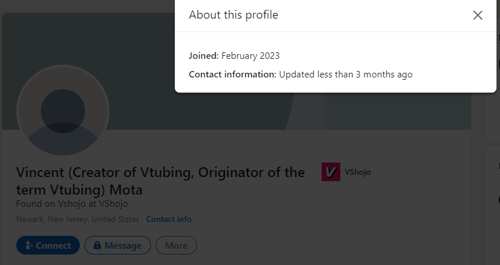Close the About this profile dialog

477,15
